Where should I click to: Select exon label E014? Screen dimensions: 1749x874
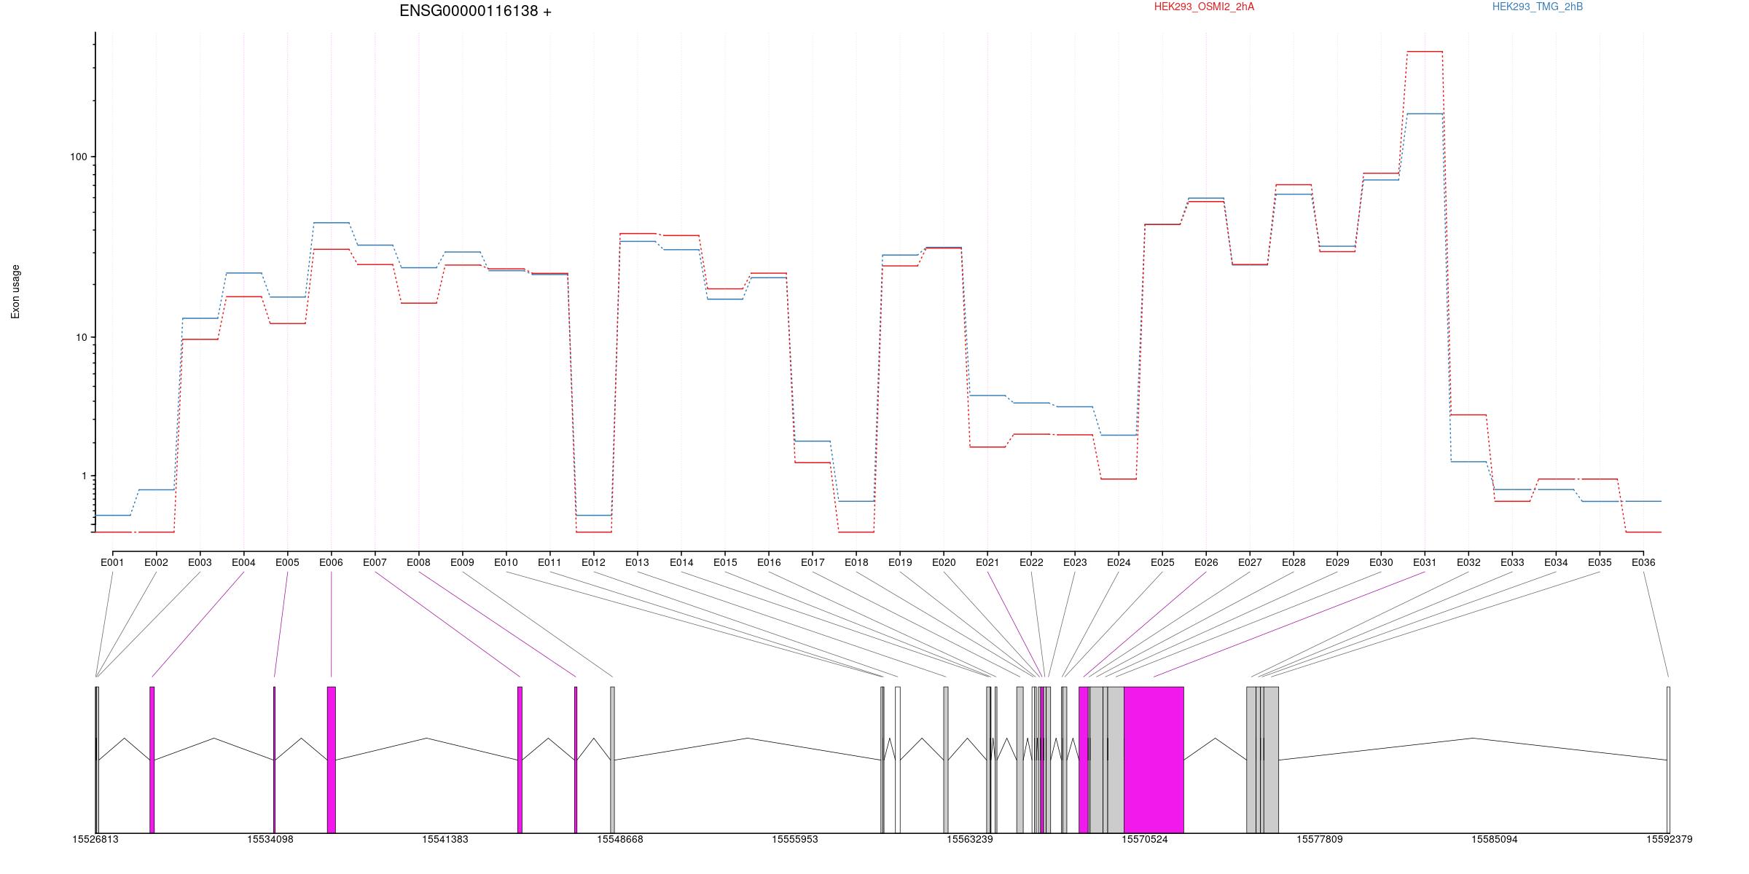681,562
